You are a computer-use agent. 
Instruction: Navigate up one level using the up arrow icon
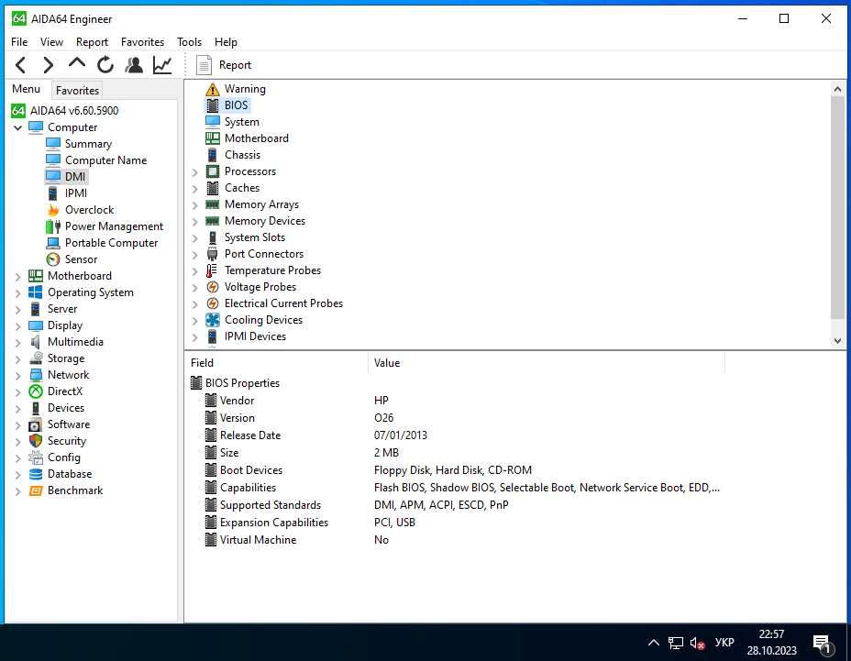coord(77,64)
